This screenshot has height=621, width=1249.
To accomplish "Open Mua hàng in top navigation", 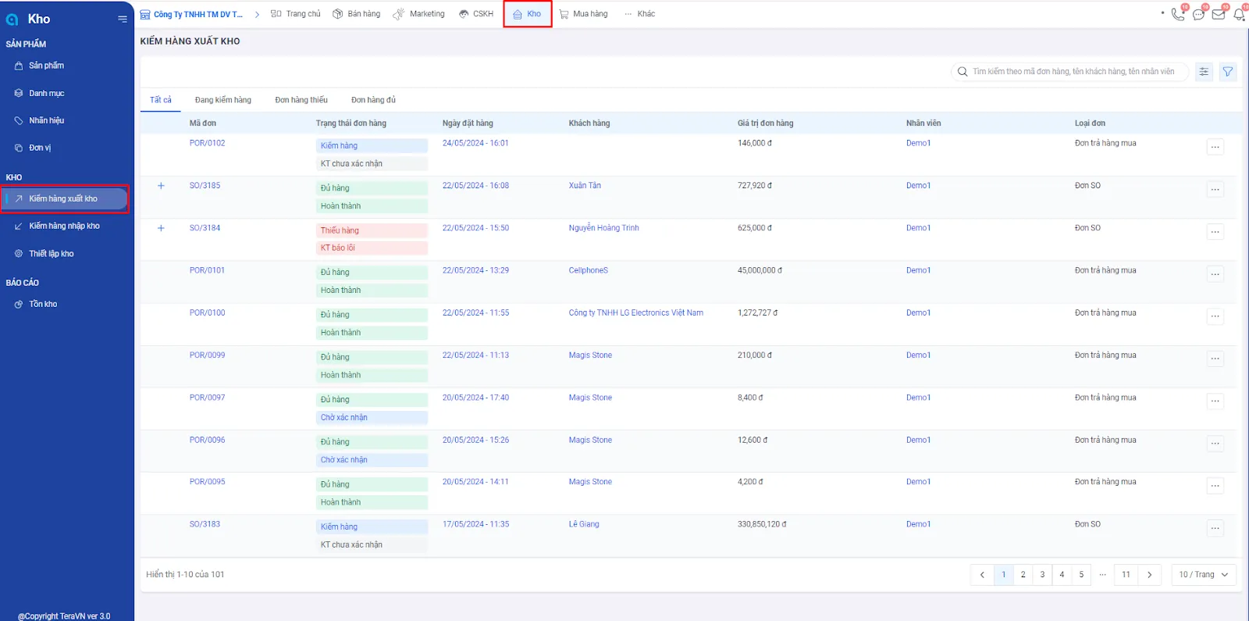I will click(583, 14).
